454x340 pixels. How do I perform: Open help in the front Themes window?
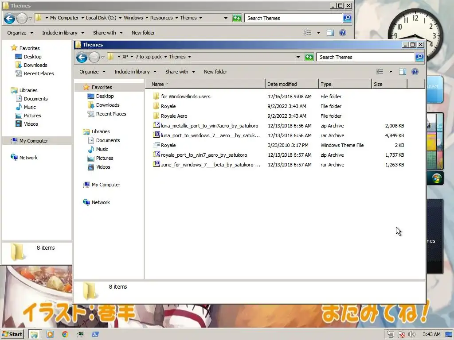tap(415, 72)
